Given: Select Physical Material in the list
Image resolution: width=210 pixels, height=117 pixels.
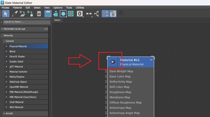Looking at the screenshot, I should [x=27, y=46].
